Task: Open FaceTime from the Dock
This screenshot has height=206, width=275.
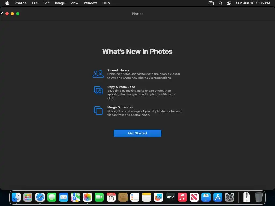Action: (x=99, y=197)
